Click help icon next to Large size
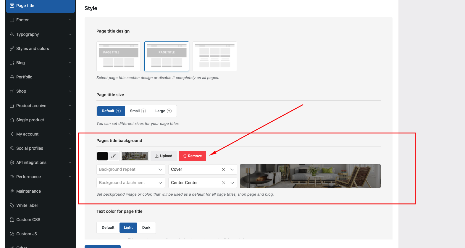Viewport: 465px width, 248px height. click(x=169, y=111)
